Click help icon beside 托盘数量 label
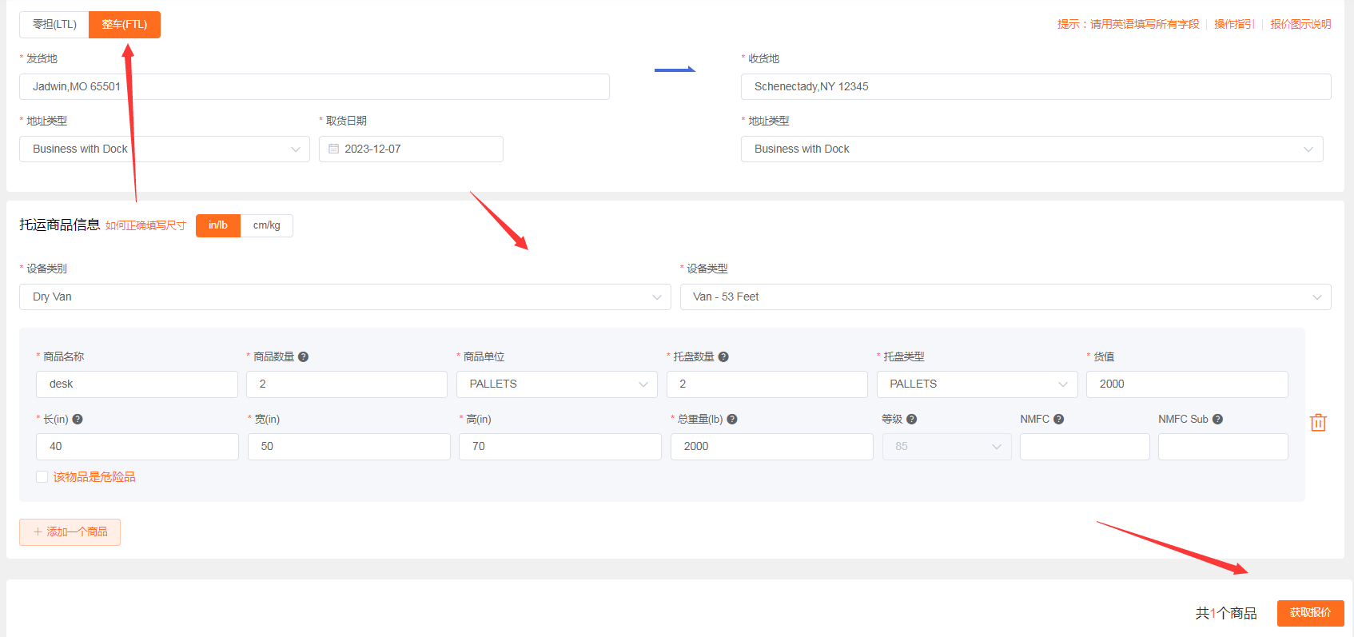Screen dimensions: 1354x637 [x=723, y=357]
